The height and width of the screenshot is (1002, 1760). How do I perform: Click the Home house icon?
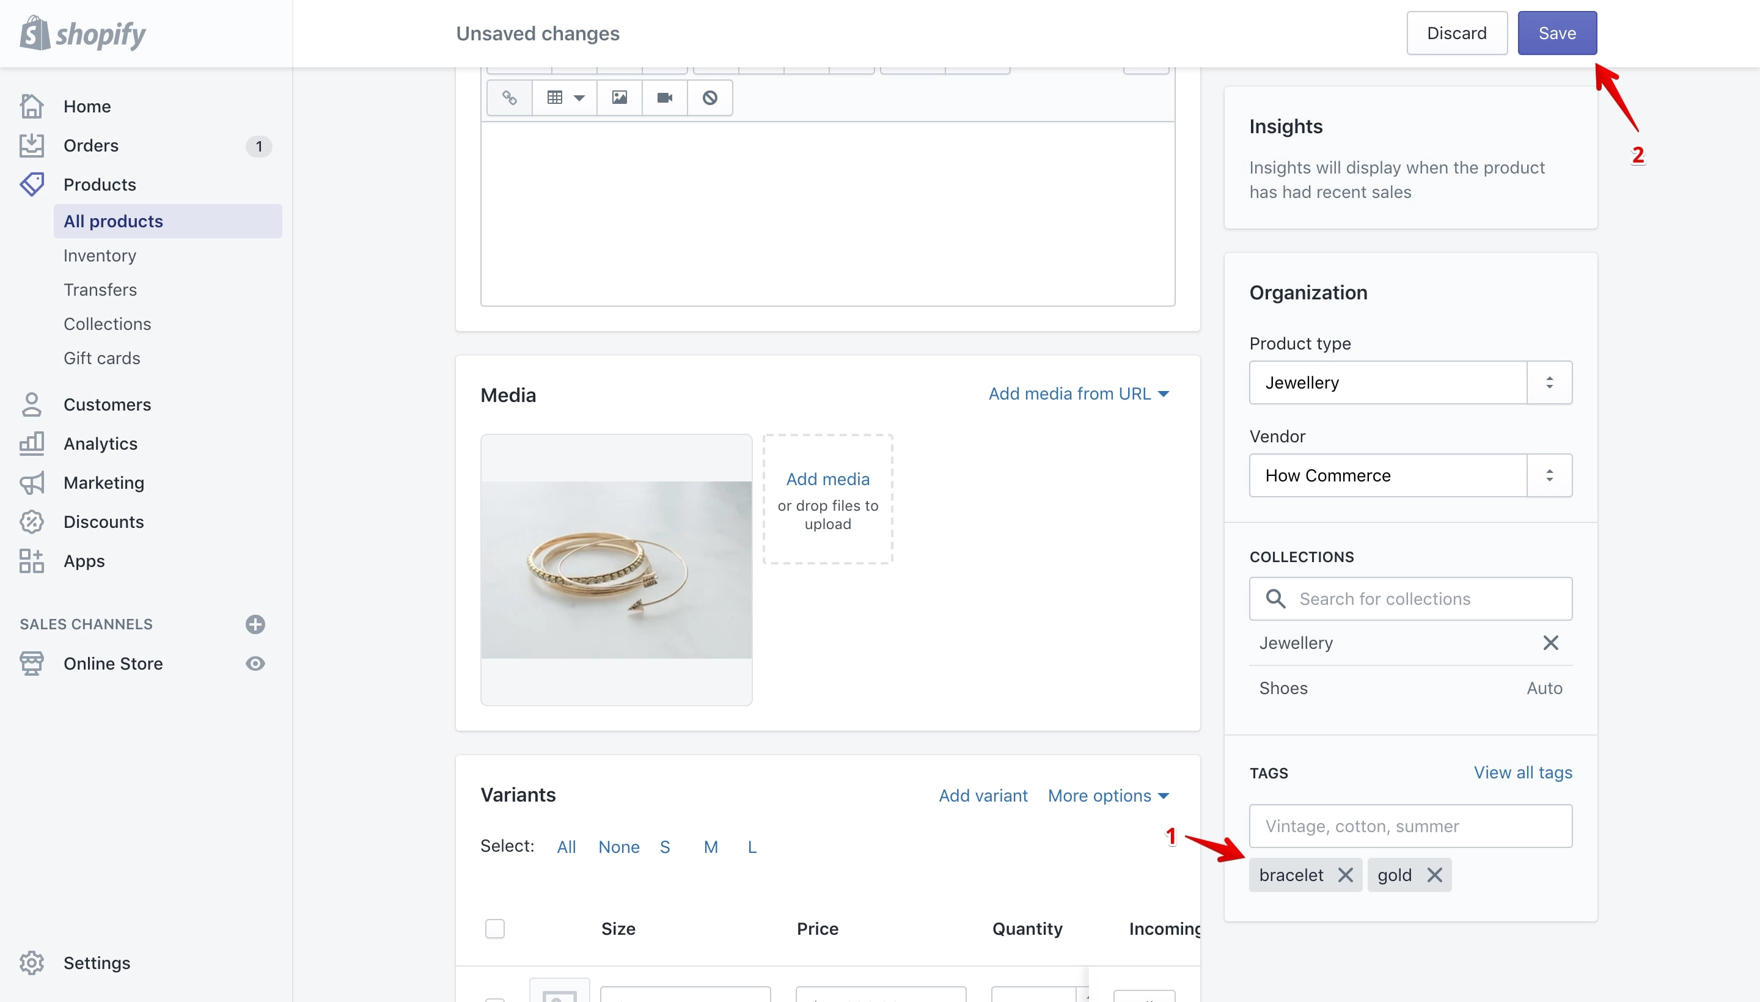coord(32,106)
